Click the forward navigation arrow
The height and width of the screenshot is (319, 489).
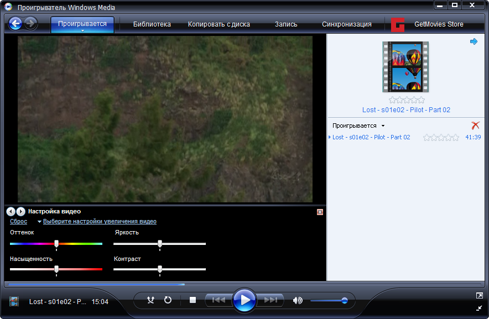[x=30, y=23]
